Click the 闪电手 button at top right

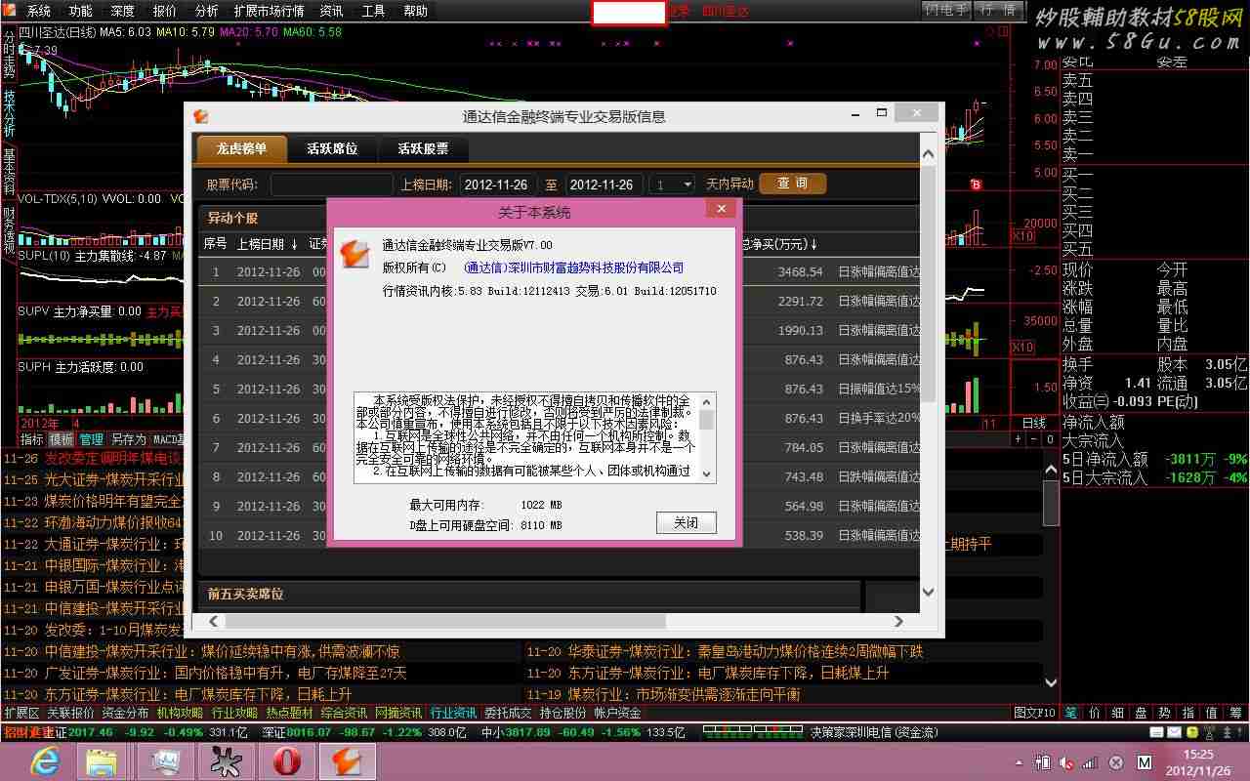pyautogui.click(x=946, y=10)
